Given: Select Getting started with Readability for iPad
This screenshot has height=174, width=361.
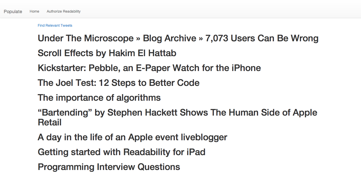Looking at the screenshot, I should coord(122,152).
